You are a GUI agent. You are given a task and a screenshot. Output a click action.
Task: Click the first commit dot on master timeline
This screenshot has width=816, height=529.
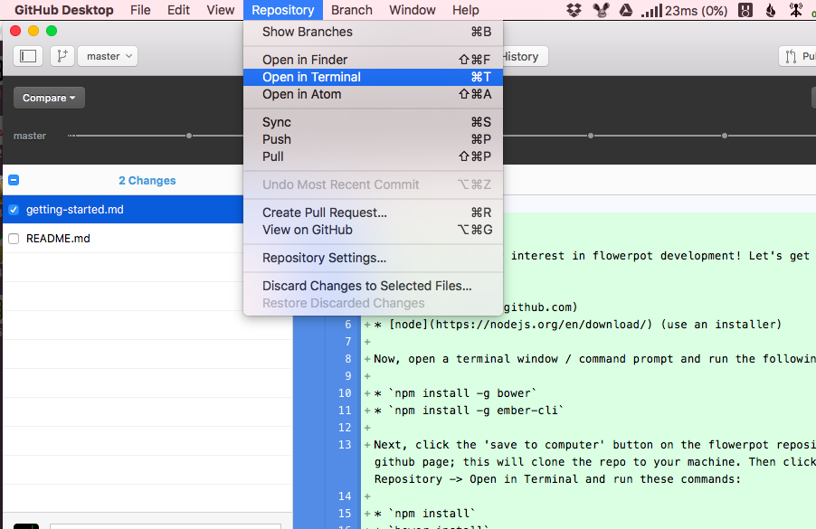[x=189, y=136]
